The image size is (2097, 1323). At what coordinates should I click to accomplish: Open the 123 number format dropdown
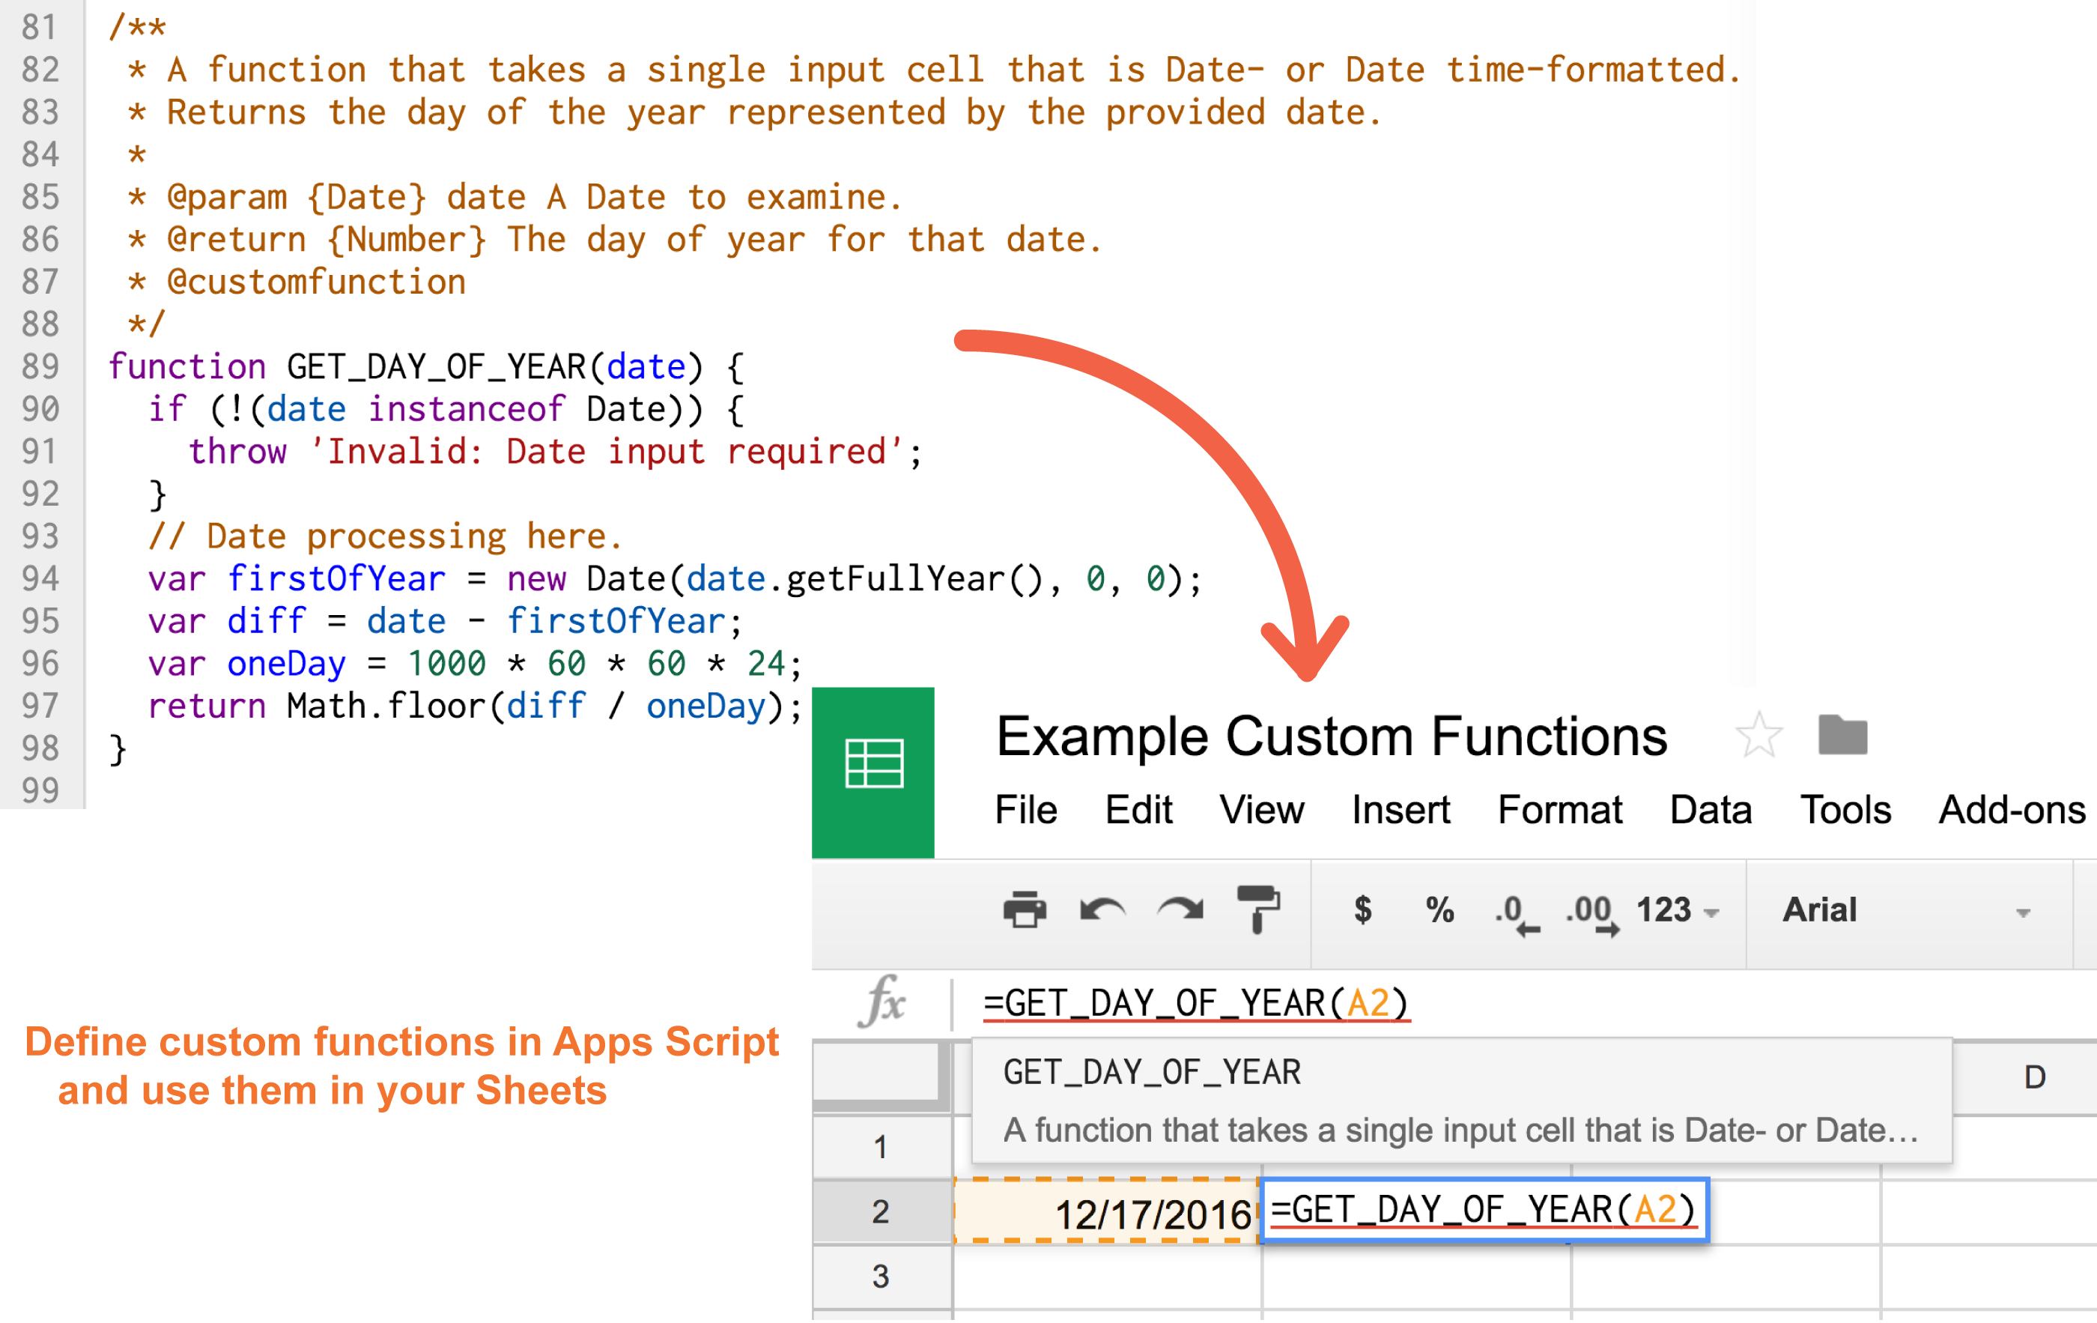1676,911
